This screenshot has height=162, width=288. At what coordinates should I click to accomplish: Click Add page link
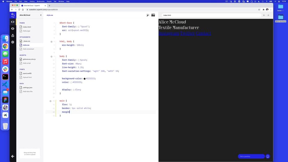(27, 31)
